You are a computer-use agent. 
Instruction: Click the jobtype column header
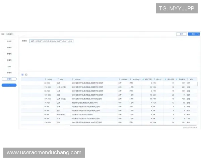[78, 79]
